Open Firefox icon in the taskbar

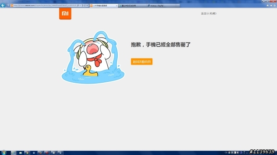pos(40,153)
